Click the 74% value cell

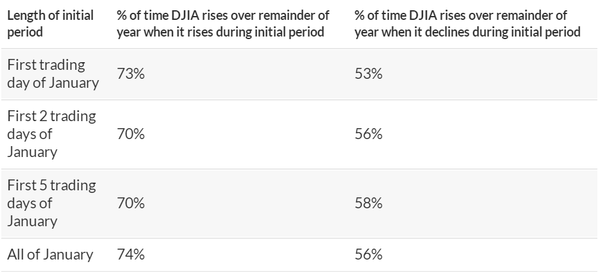(x=130, y=254)
